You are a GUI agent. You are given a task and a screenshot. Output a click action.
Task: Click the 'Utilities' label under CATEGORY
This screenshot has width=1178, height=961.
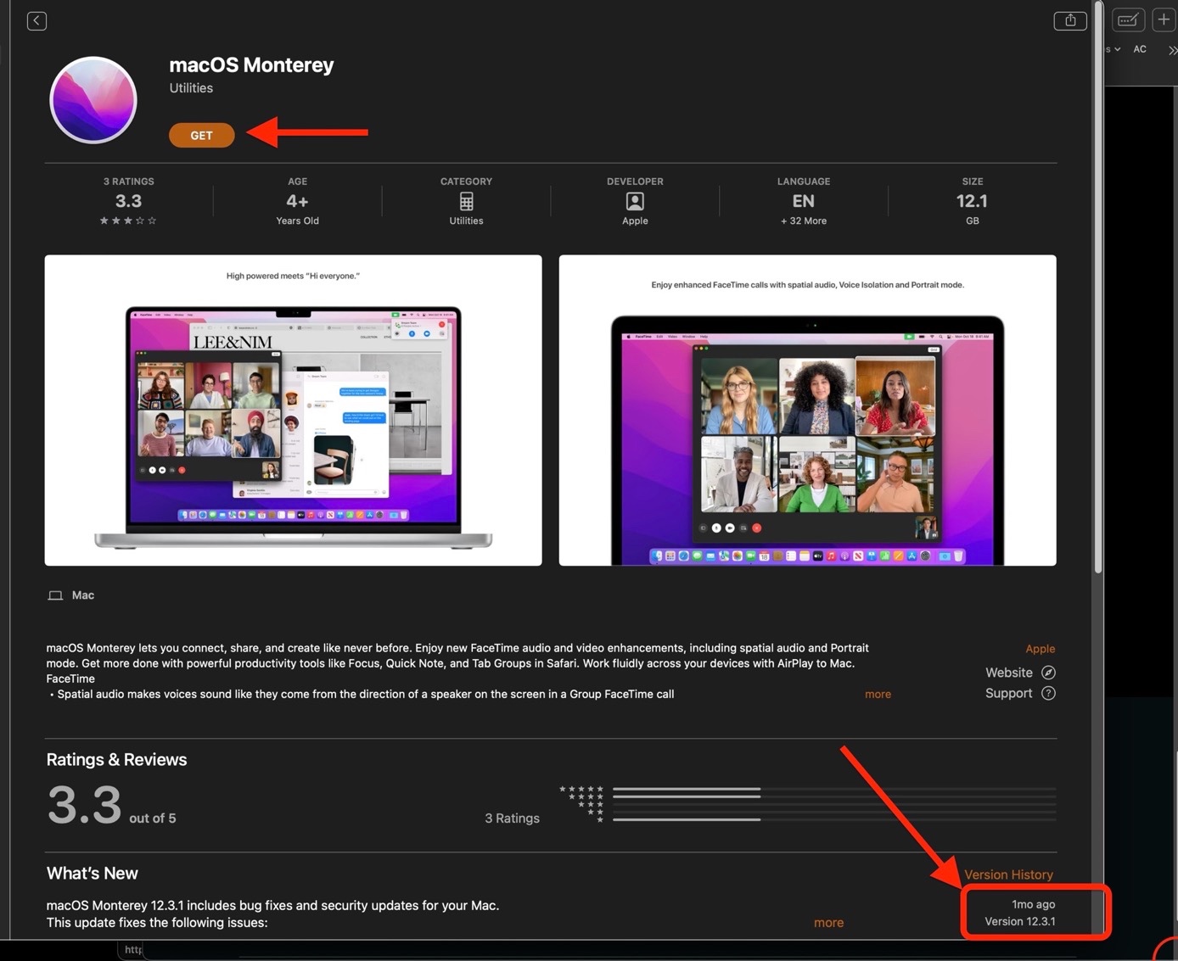tap(466, 221)
